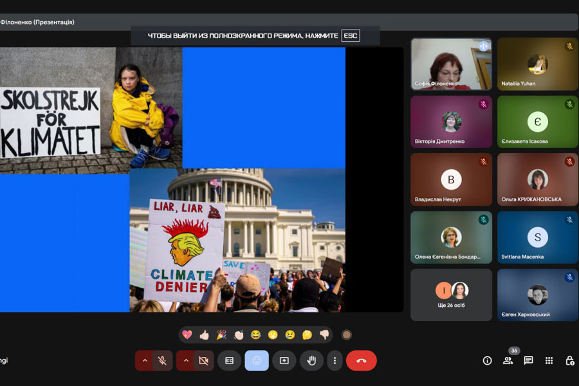Click muted mic icon on Svitlana Macenka
Image resolution: width=579 pixels, height=386 pixels.
click(x=570, y=220)
